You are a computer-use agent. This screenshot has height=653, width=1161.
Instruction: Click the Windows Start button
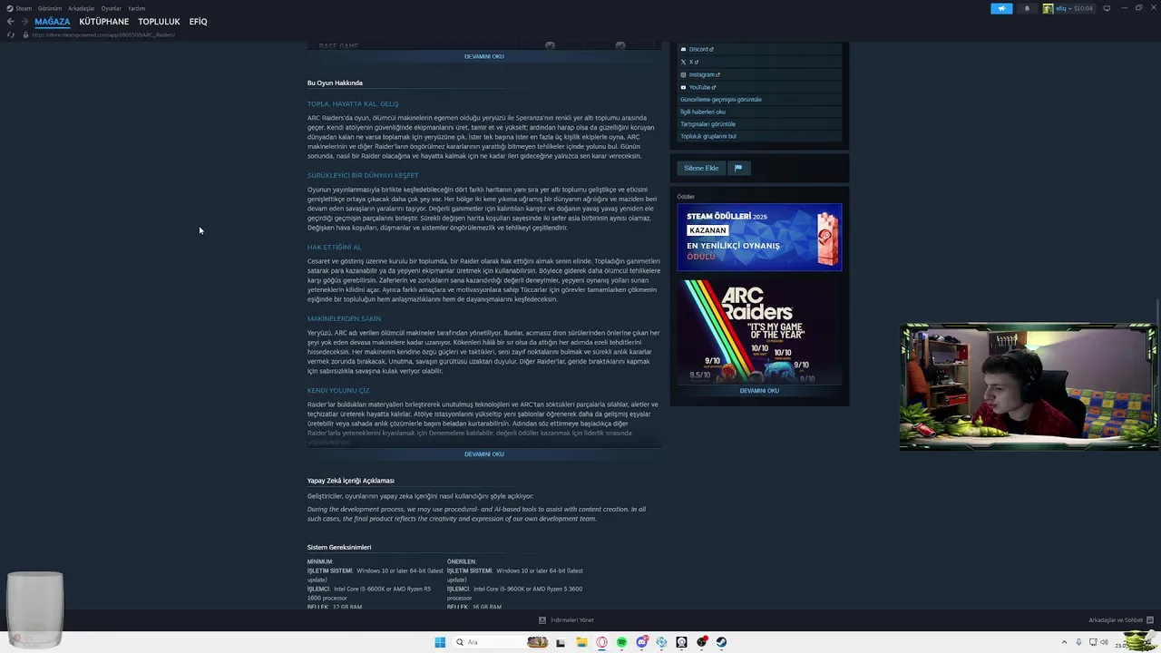tap(440, 642)
